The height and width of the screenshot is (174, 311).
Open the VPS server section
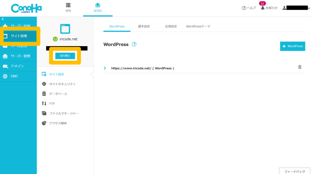(68, 8)
